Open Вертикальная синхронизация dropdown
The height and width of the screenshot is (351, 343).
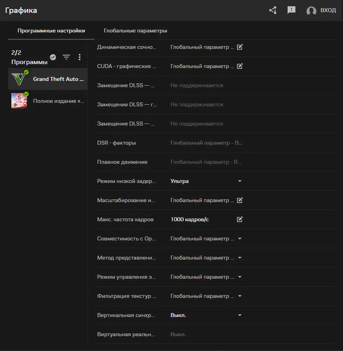pyautogui.click(x=240, y=315)
